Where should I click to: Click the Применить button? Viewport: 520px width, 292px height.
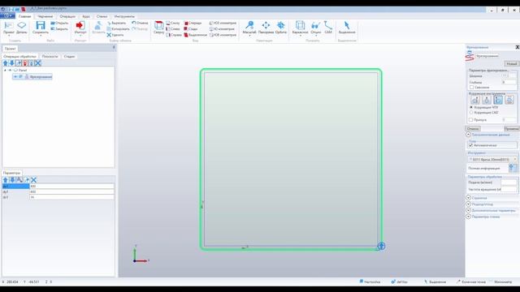[511, 128]
